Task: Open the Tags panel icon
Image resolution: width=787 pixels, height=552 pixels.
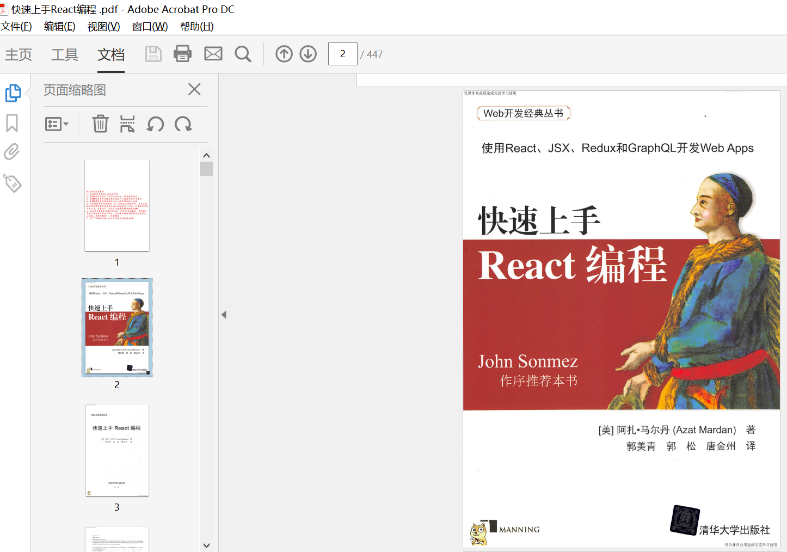Action: click(13, 183)
